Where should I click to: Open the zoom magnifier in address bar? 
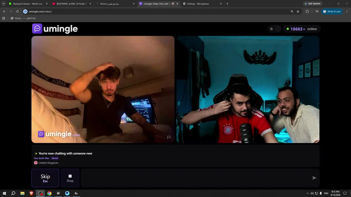(292, 11)
